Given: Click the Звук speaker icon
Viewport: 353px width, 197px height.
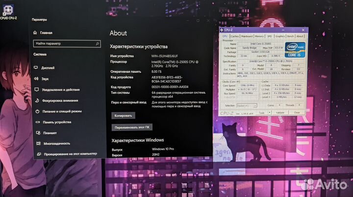Looking at the screenshot, I should (x=36, y=79).
